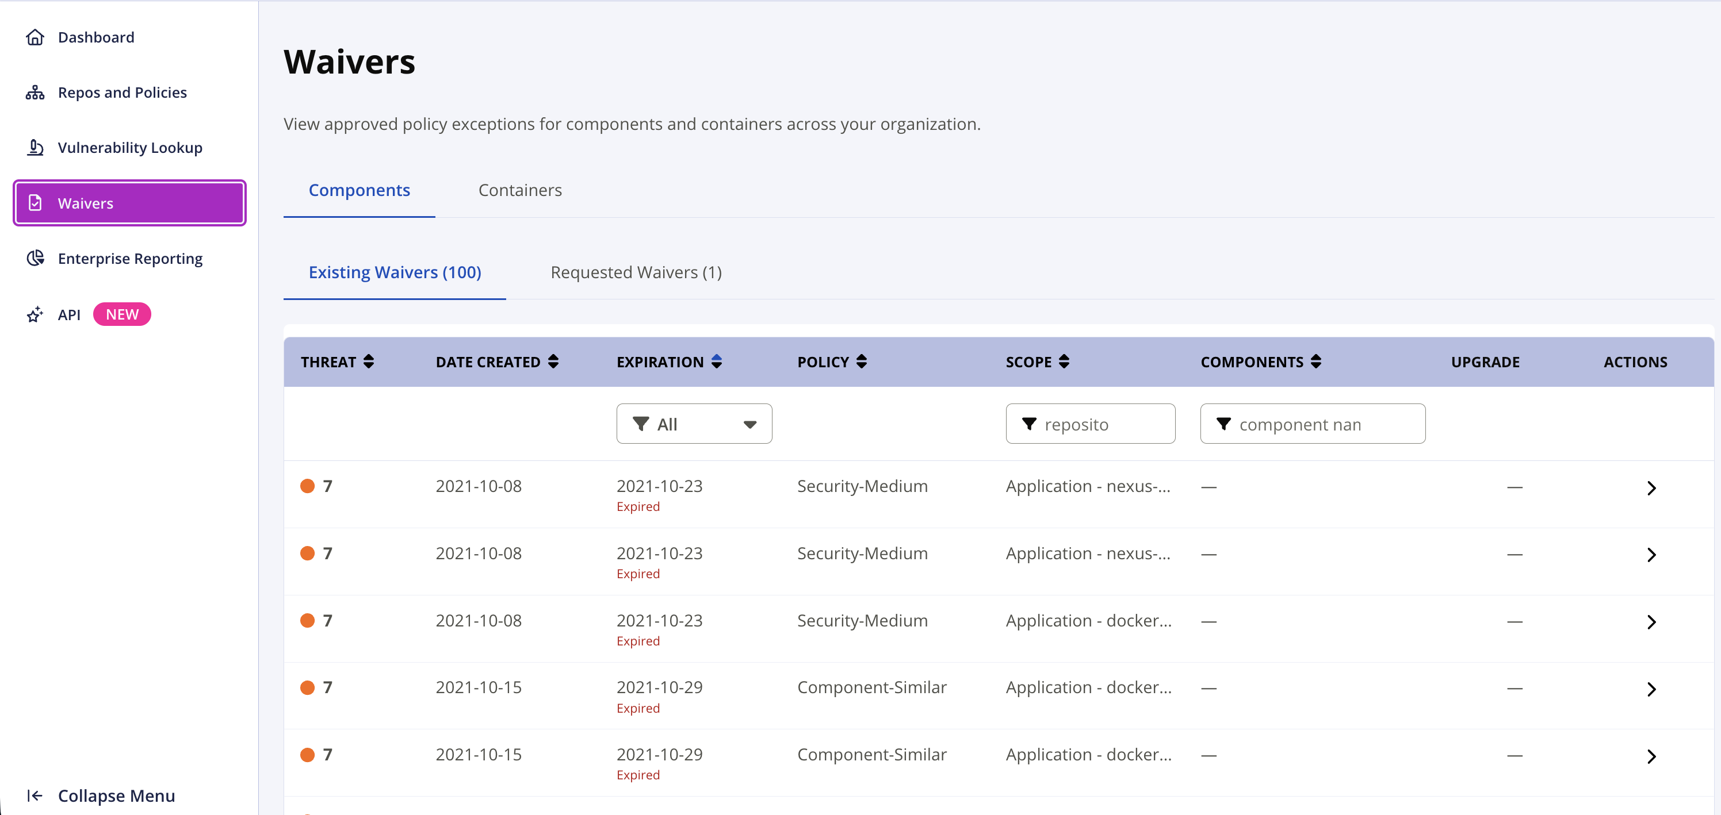The height and width of the screenshot is (815, 1721).
Task: Select Requested Waivers (1) tab
Action: click(636, 272)
